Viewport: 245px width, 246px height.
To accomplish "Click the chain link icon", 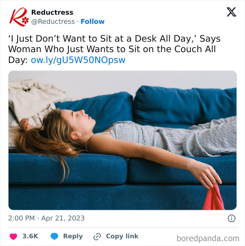I will [97, 237].
